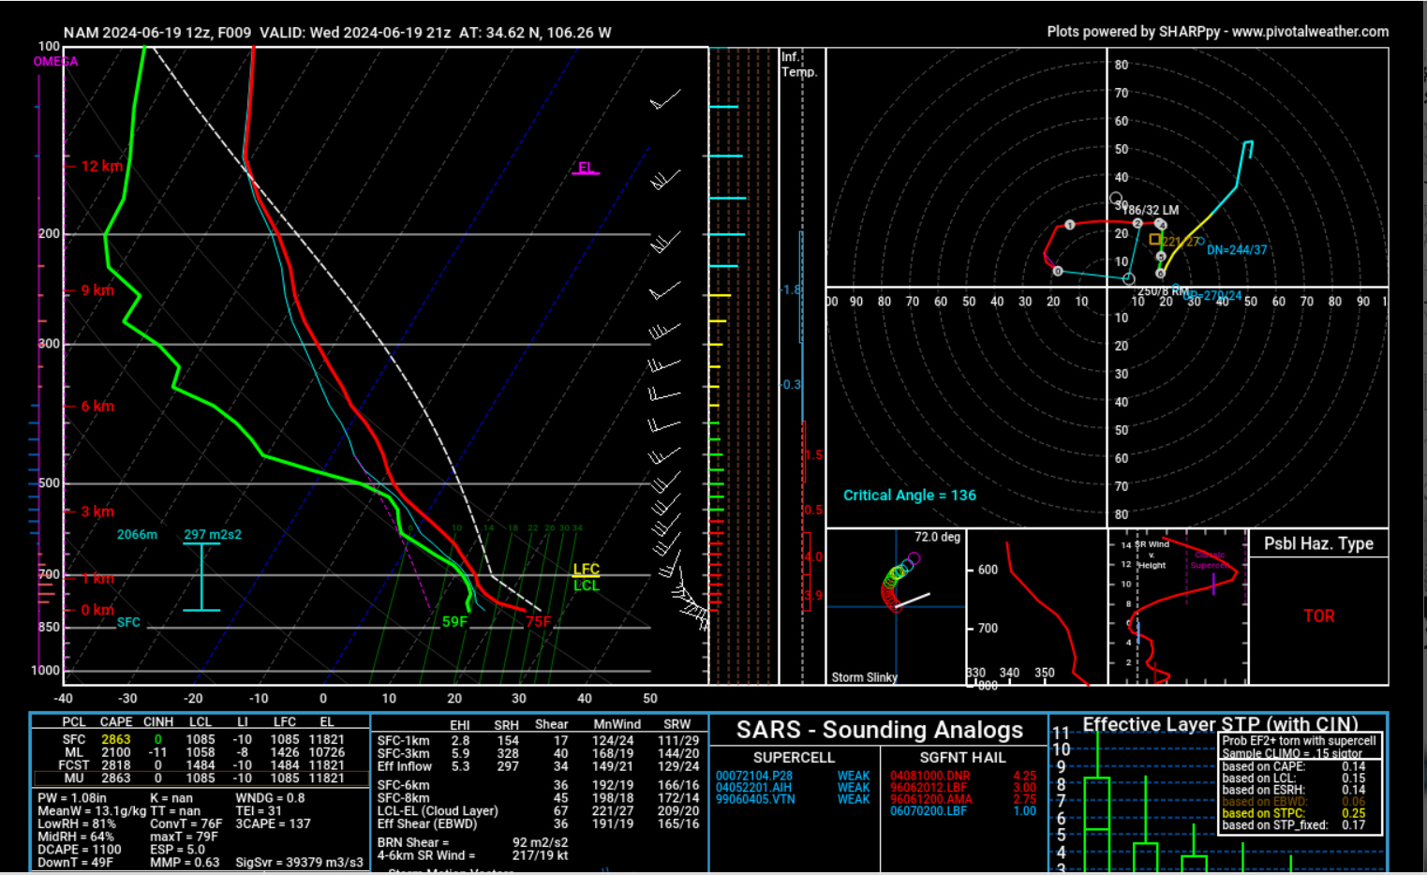This screenshot has width=1427, height=875.
Task: Click the 186/32 LM storm motion marker
Action: (x=1151, y=211)
